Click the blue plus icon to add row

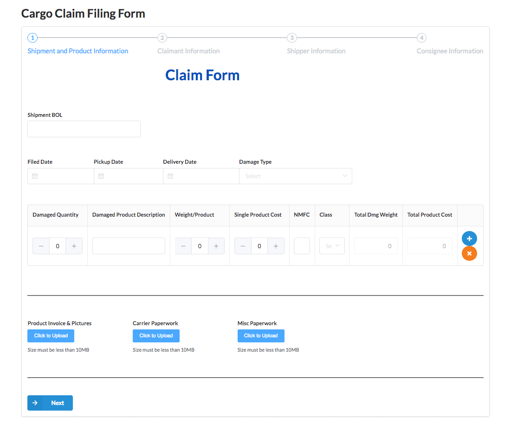[469, 238]
